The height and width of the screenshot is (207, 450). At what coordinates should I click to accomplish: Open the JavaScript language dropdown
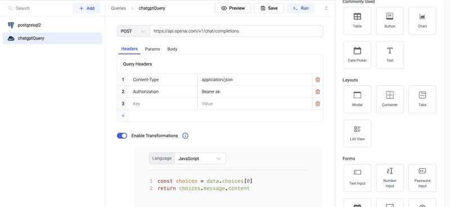tap(200, 159)
